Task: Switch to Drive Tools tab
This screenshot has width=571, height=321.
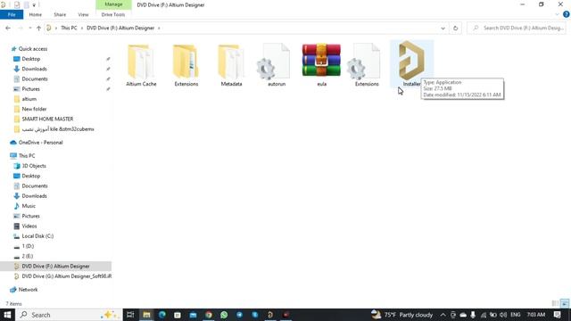Action: point(113,14)
